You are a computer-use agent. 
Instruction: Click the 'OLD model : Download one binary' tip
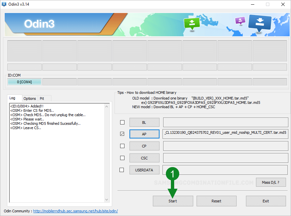(x=191, y=98)
